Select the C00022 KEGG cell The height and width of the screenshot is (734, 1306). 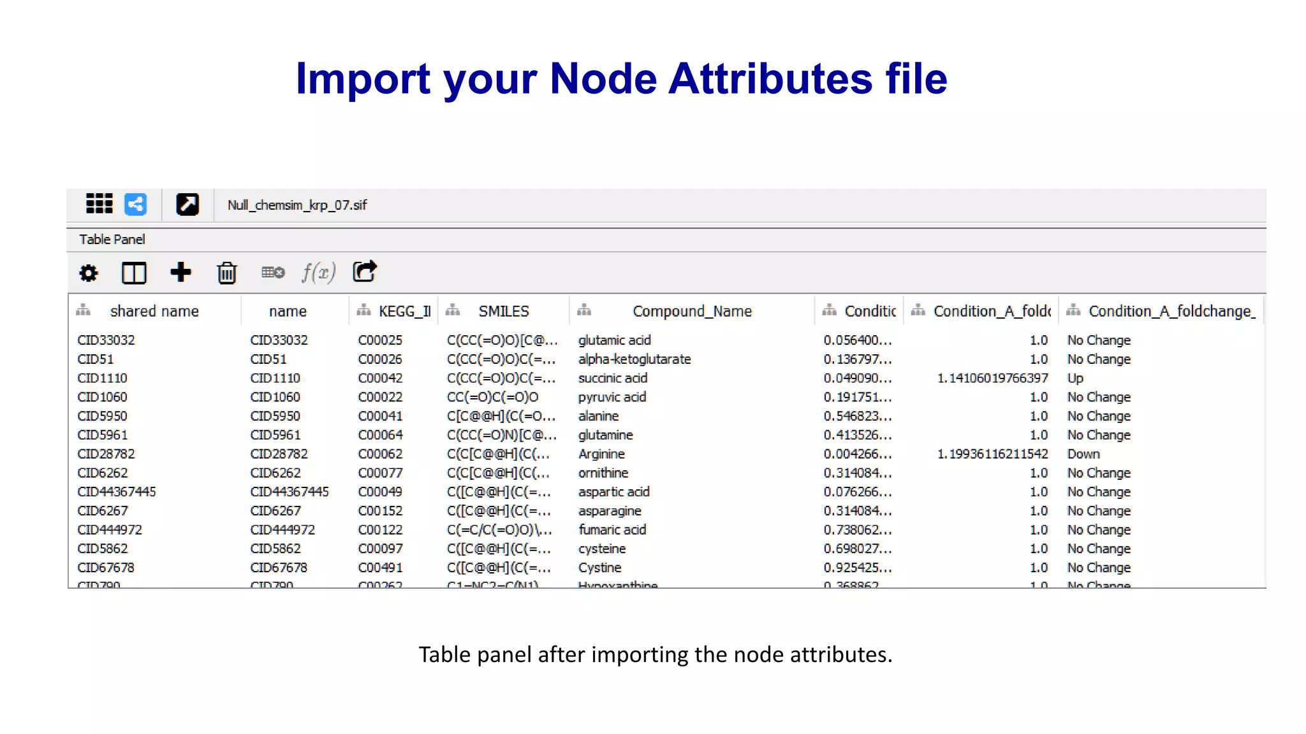pyautogui.click(x=380, y=398)
